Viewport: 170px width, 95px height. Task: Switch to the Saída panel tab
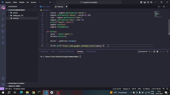pyautogui.click(x=53, y=52)
